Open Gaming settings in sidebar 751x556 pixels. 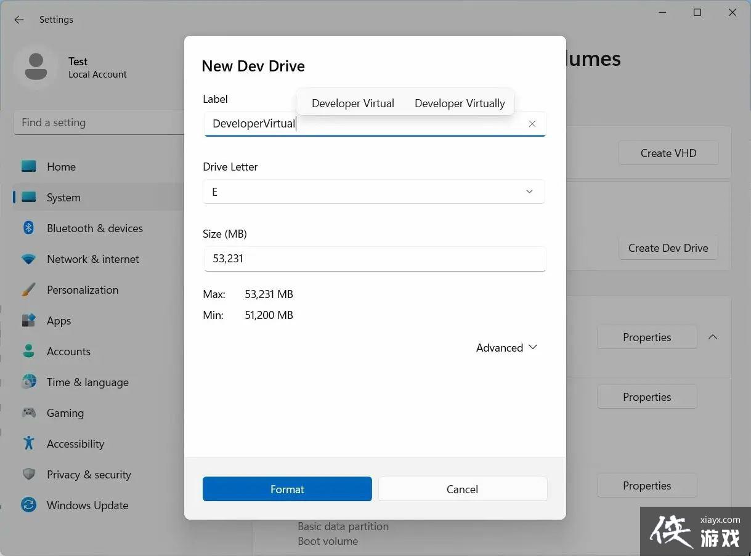pos(65,413)
